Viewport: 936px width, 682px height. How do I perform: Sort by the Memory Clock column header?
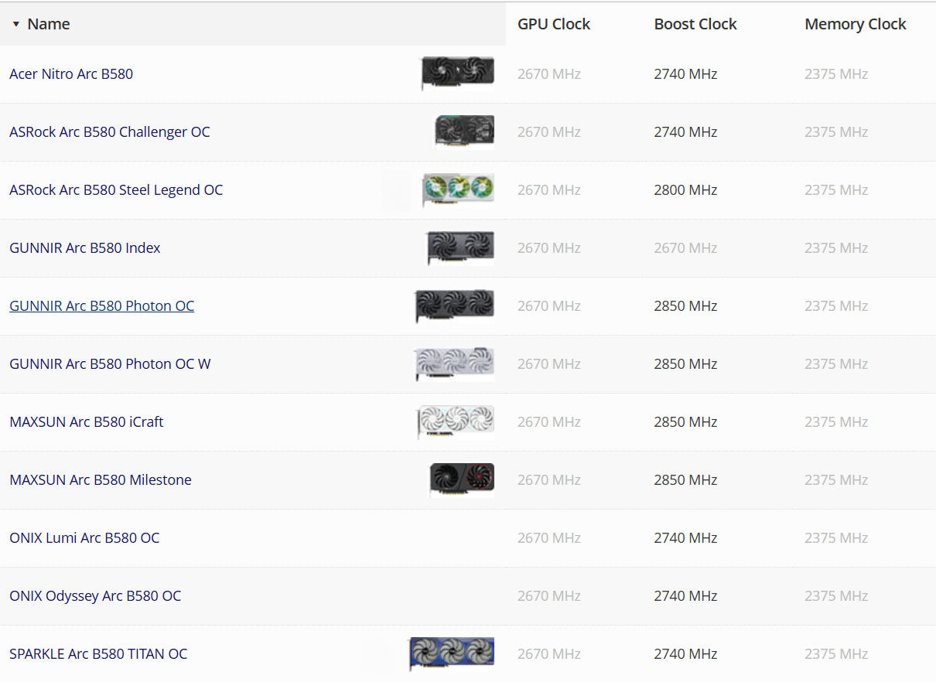click(856, 24)
